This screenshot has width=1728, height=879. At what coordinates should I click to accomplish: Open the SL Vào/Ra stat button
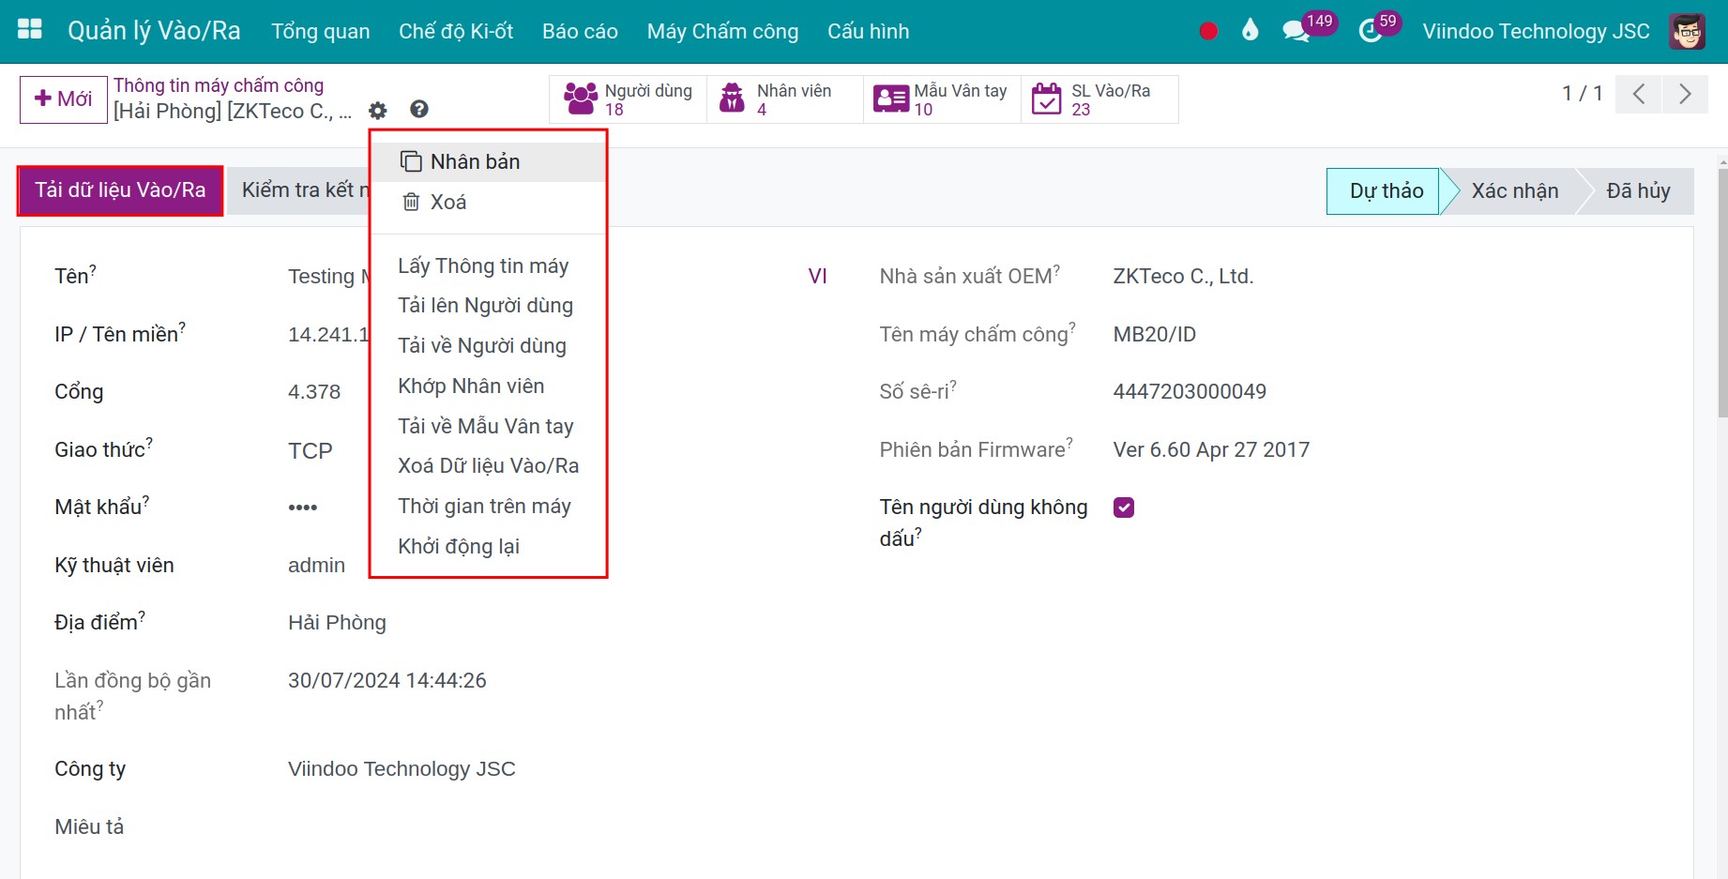click(1099, 99)
